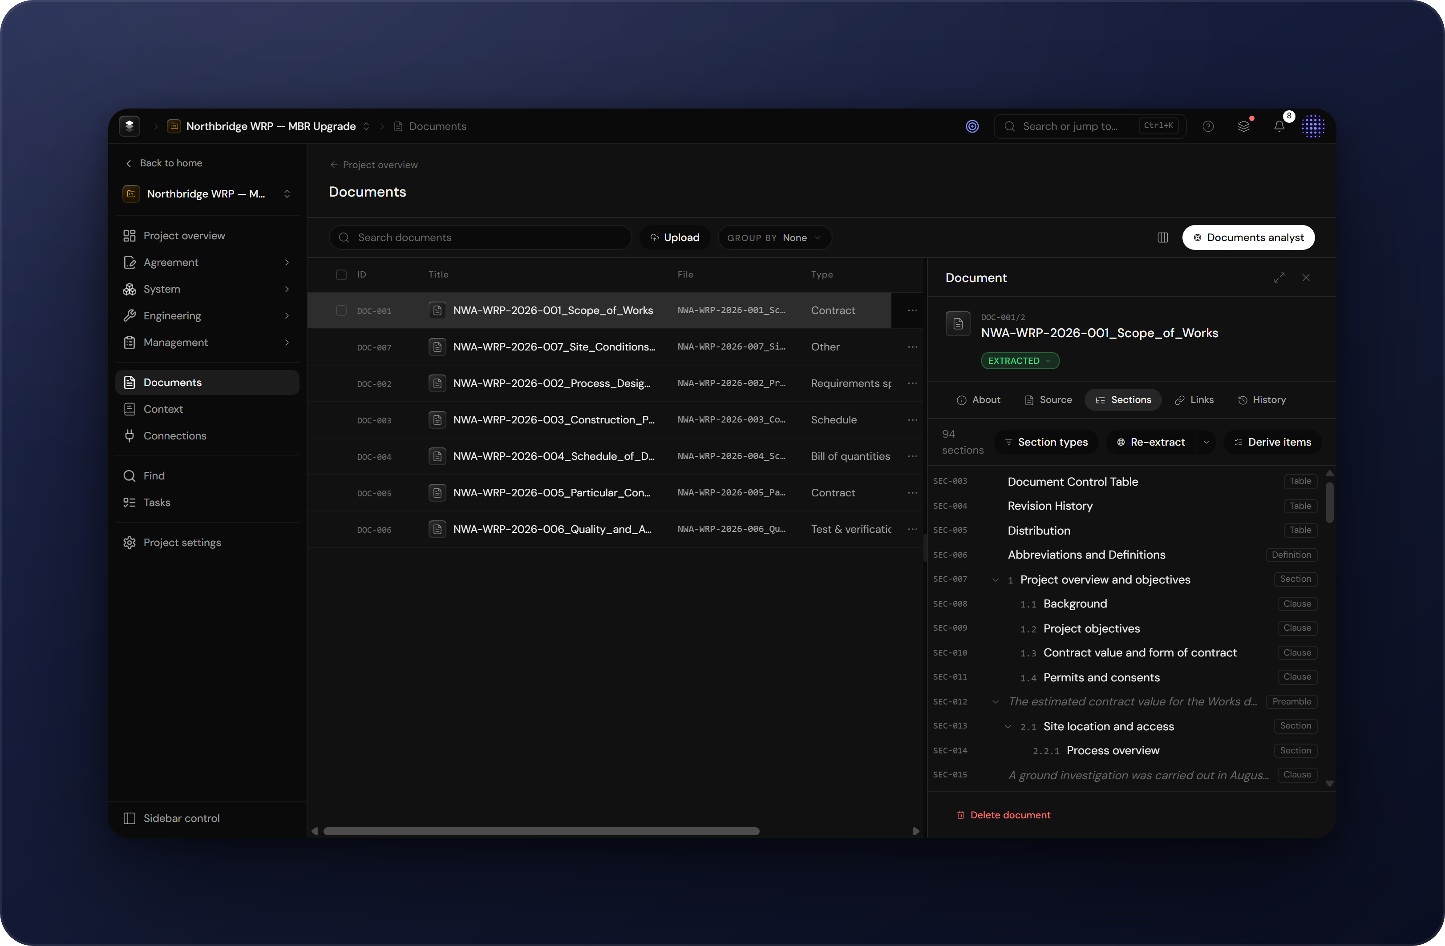Open the Re-extract options arrow
This screenshot has width=1445, height=946.
(1206, 442)
